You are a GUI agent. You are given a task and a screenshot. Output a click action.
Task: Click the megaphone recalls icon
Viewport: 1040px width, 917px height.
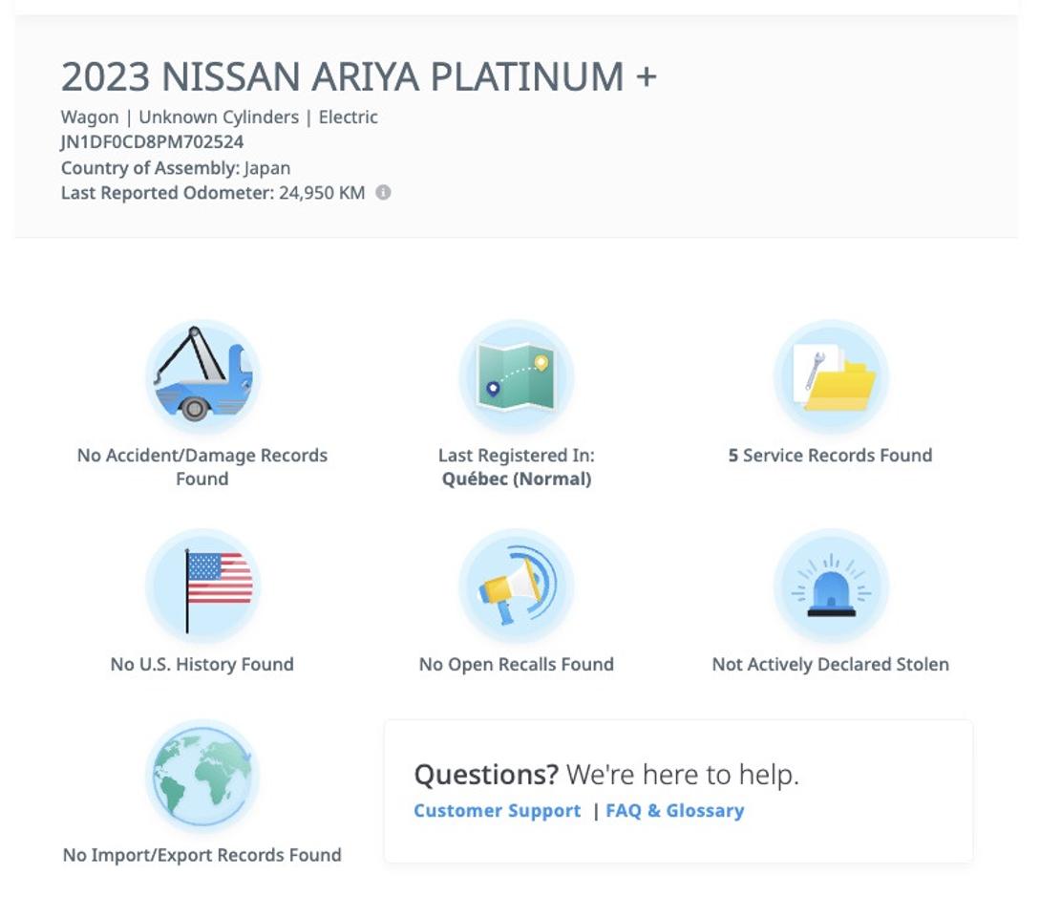click(x=516, y=586)
